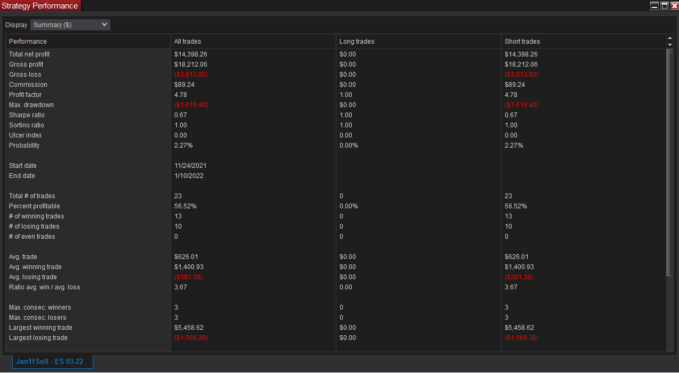Click All trades total net profit $14,398.26
The image size is (679, 373).
point(191,54)
